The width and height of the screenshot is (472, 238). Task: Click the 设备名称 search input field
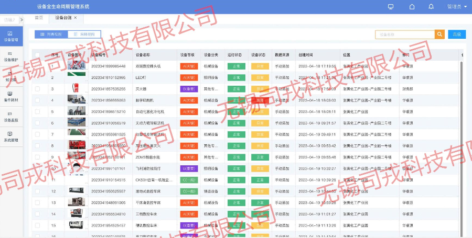point(404,35)
